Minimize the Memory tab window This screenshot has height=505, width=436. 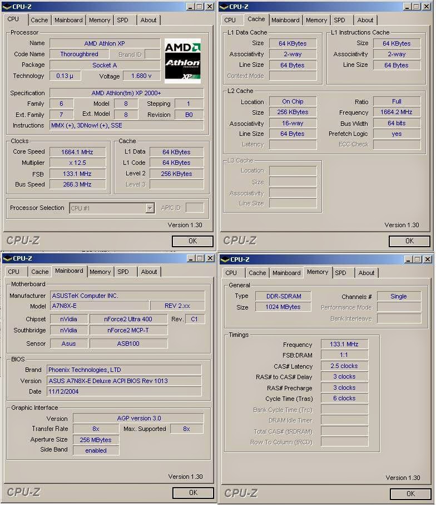pyautogui.click(x=409, y=259)
